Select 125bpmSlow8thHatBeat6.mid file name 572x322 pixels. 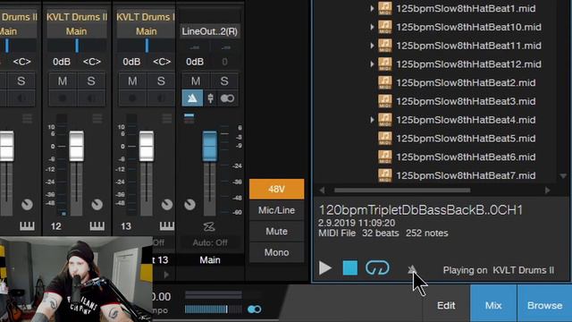tap(466, 157)
